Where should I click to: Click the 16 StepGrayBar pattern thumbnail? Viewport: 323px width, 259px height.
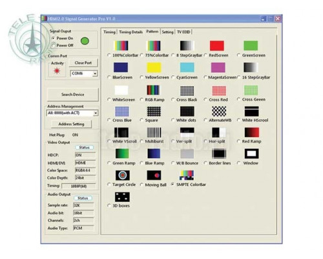pyautogui.click(x=251, y=67)
